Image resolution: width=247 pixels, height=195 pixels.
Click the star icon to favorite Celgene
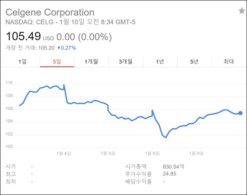tap(242, 11)
